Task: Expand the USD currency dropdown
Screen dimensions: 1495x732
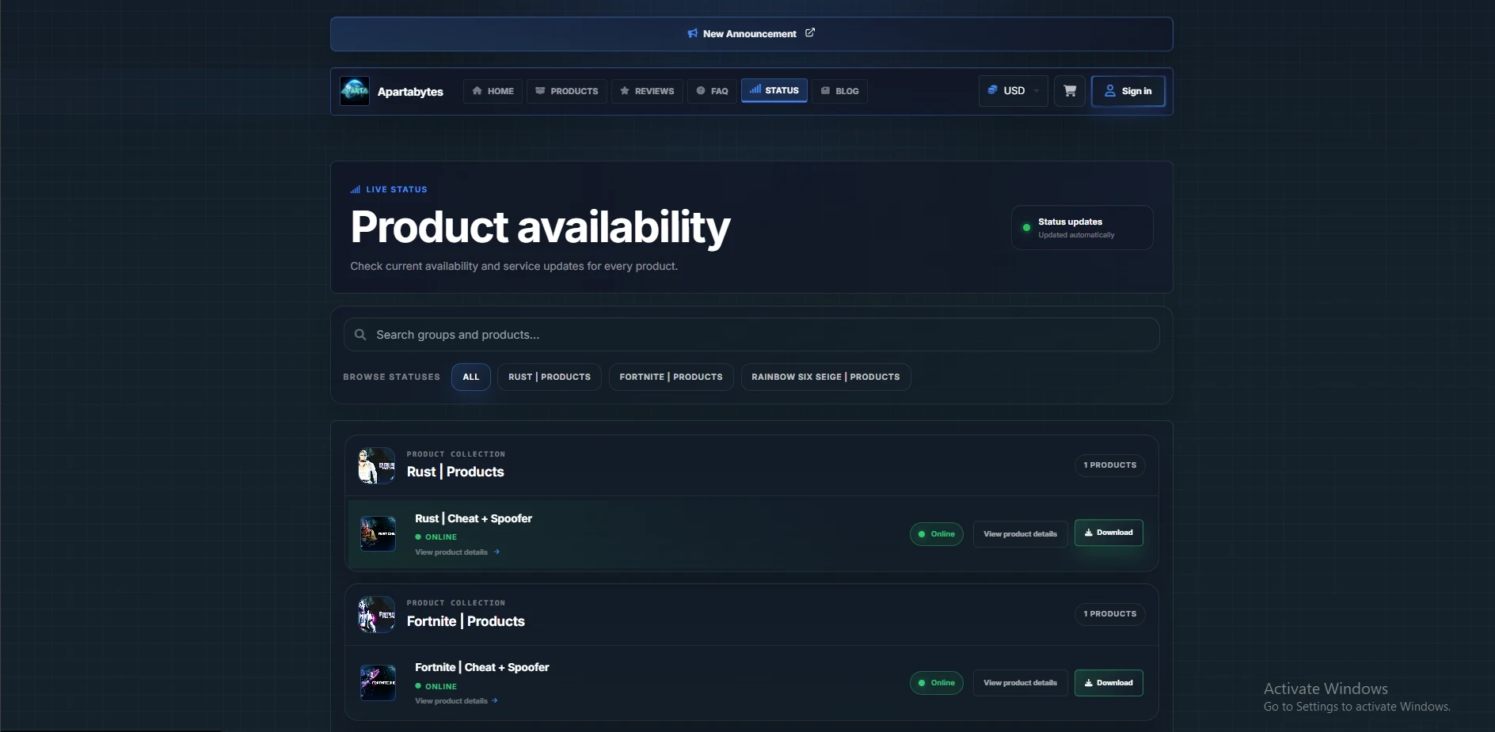Action: point(1014,91)
